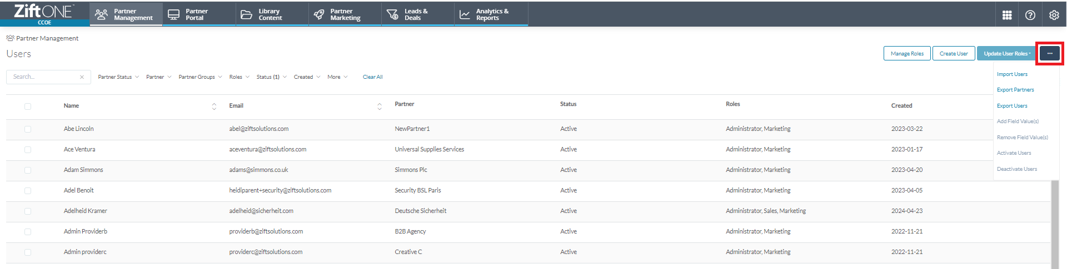Click the Adelheid Kramer name cell
Image resolution: width=1067 pixels, height=269 pixels.
point(85,211)
